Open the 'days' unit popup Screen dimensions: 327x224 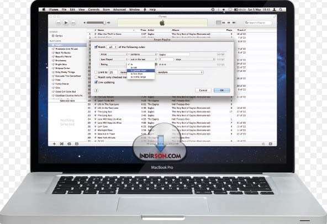tap(195, 60)
